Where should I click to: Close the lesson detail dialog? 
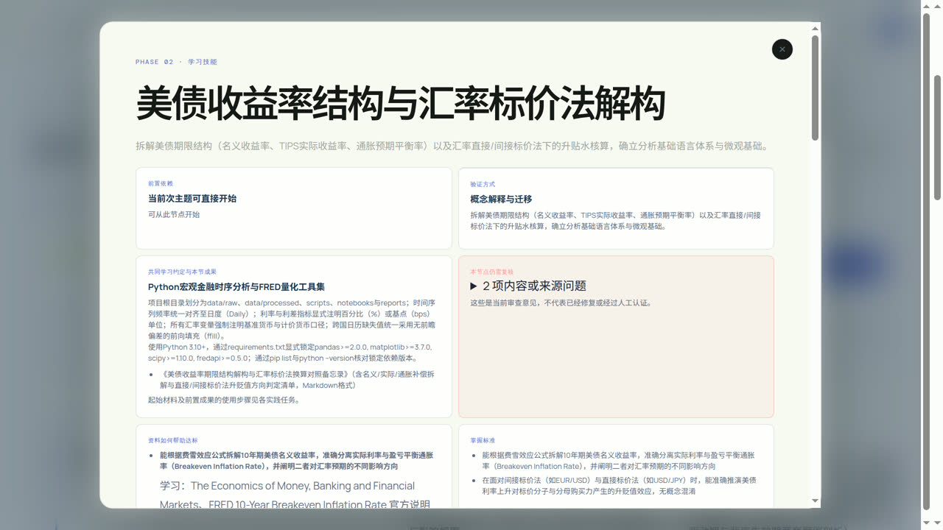point(782,49)
